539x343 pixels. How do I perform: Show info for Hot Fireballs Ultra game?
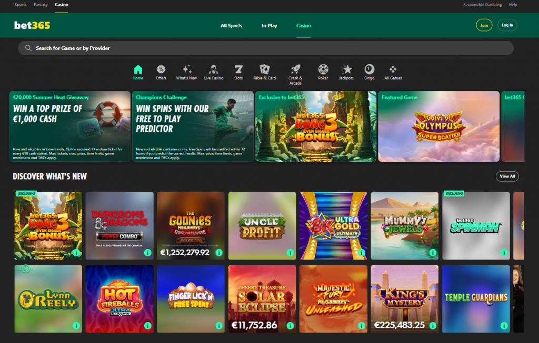pyautogui.click(x=148, y=326)
